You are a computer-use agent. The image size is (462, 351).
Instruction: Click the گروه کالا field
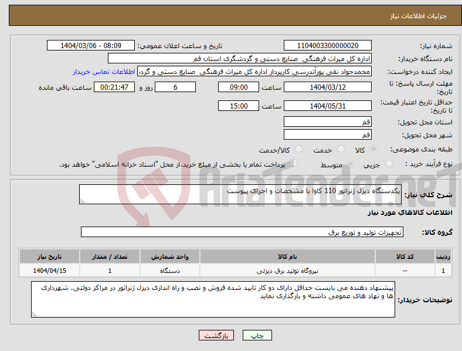coord(242,232)
